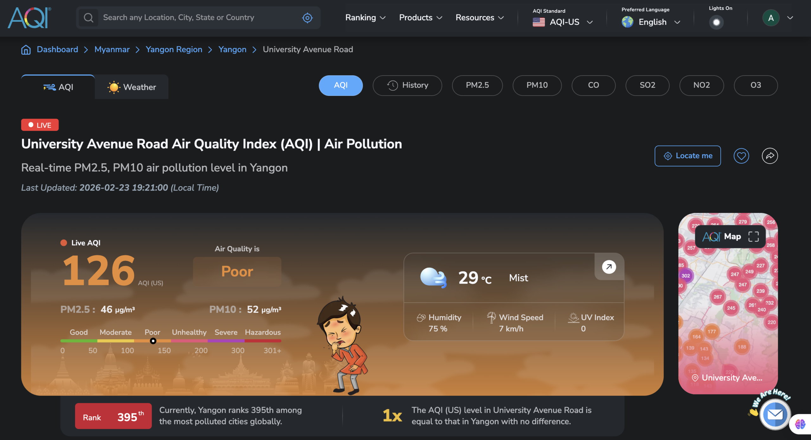The height and width of the screenshot is (440, 811).
Task: Click the Locate me button
Action: click(687, 156)
